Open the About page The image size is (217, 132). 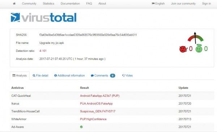point(102,4)
